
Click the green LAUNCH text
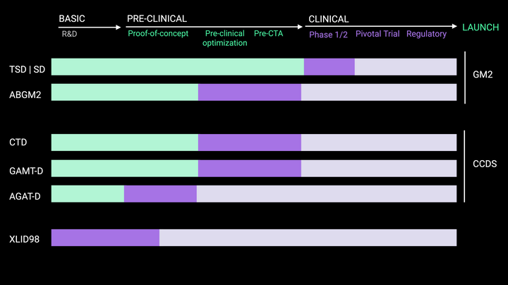pos(480,28)
